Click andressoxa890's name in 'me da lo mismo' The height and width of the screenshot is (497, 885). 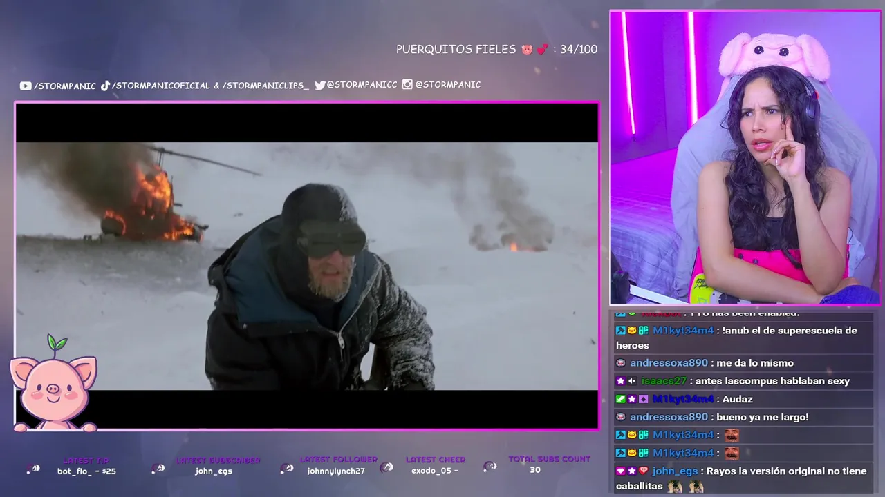pos(669,363)
